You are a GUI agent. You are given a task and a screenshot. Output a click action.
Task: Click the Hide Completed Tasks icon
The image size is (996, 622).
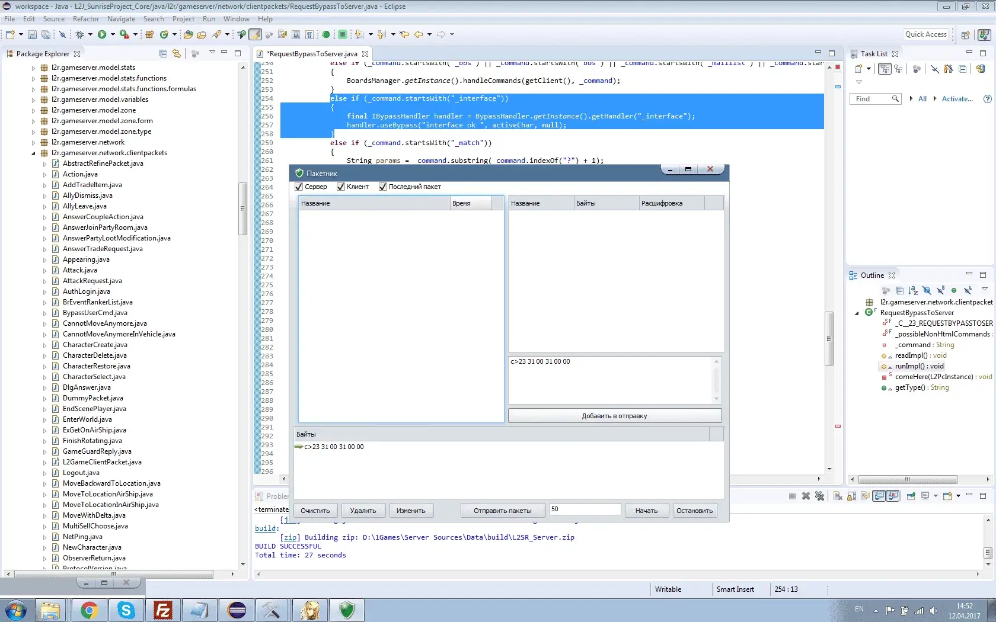(934, 69)
